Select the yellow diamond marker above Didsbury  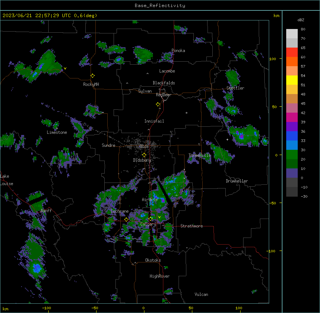(144, 155)
